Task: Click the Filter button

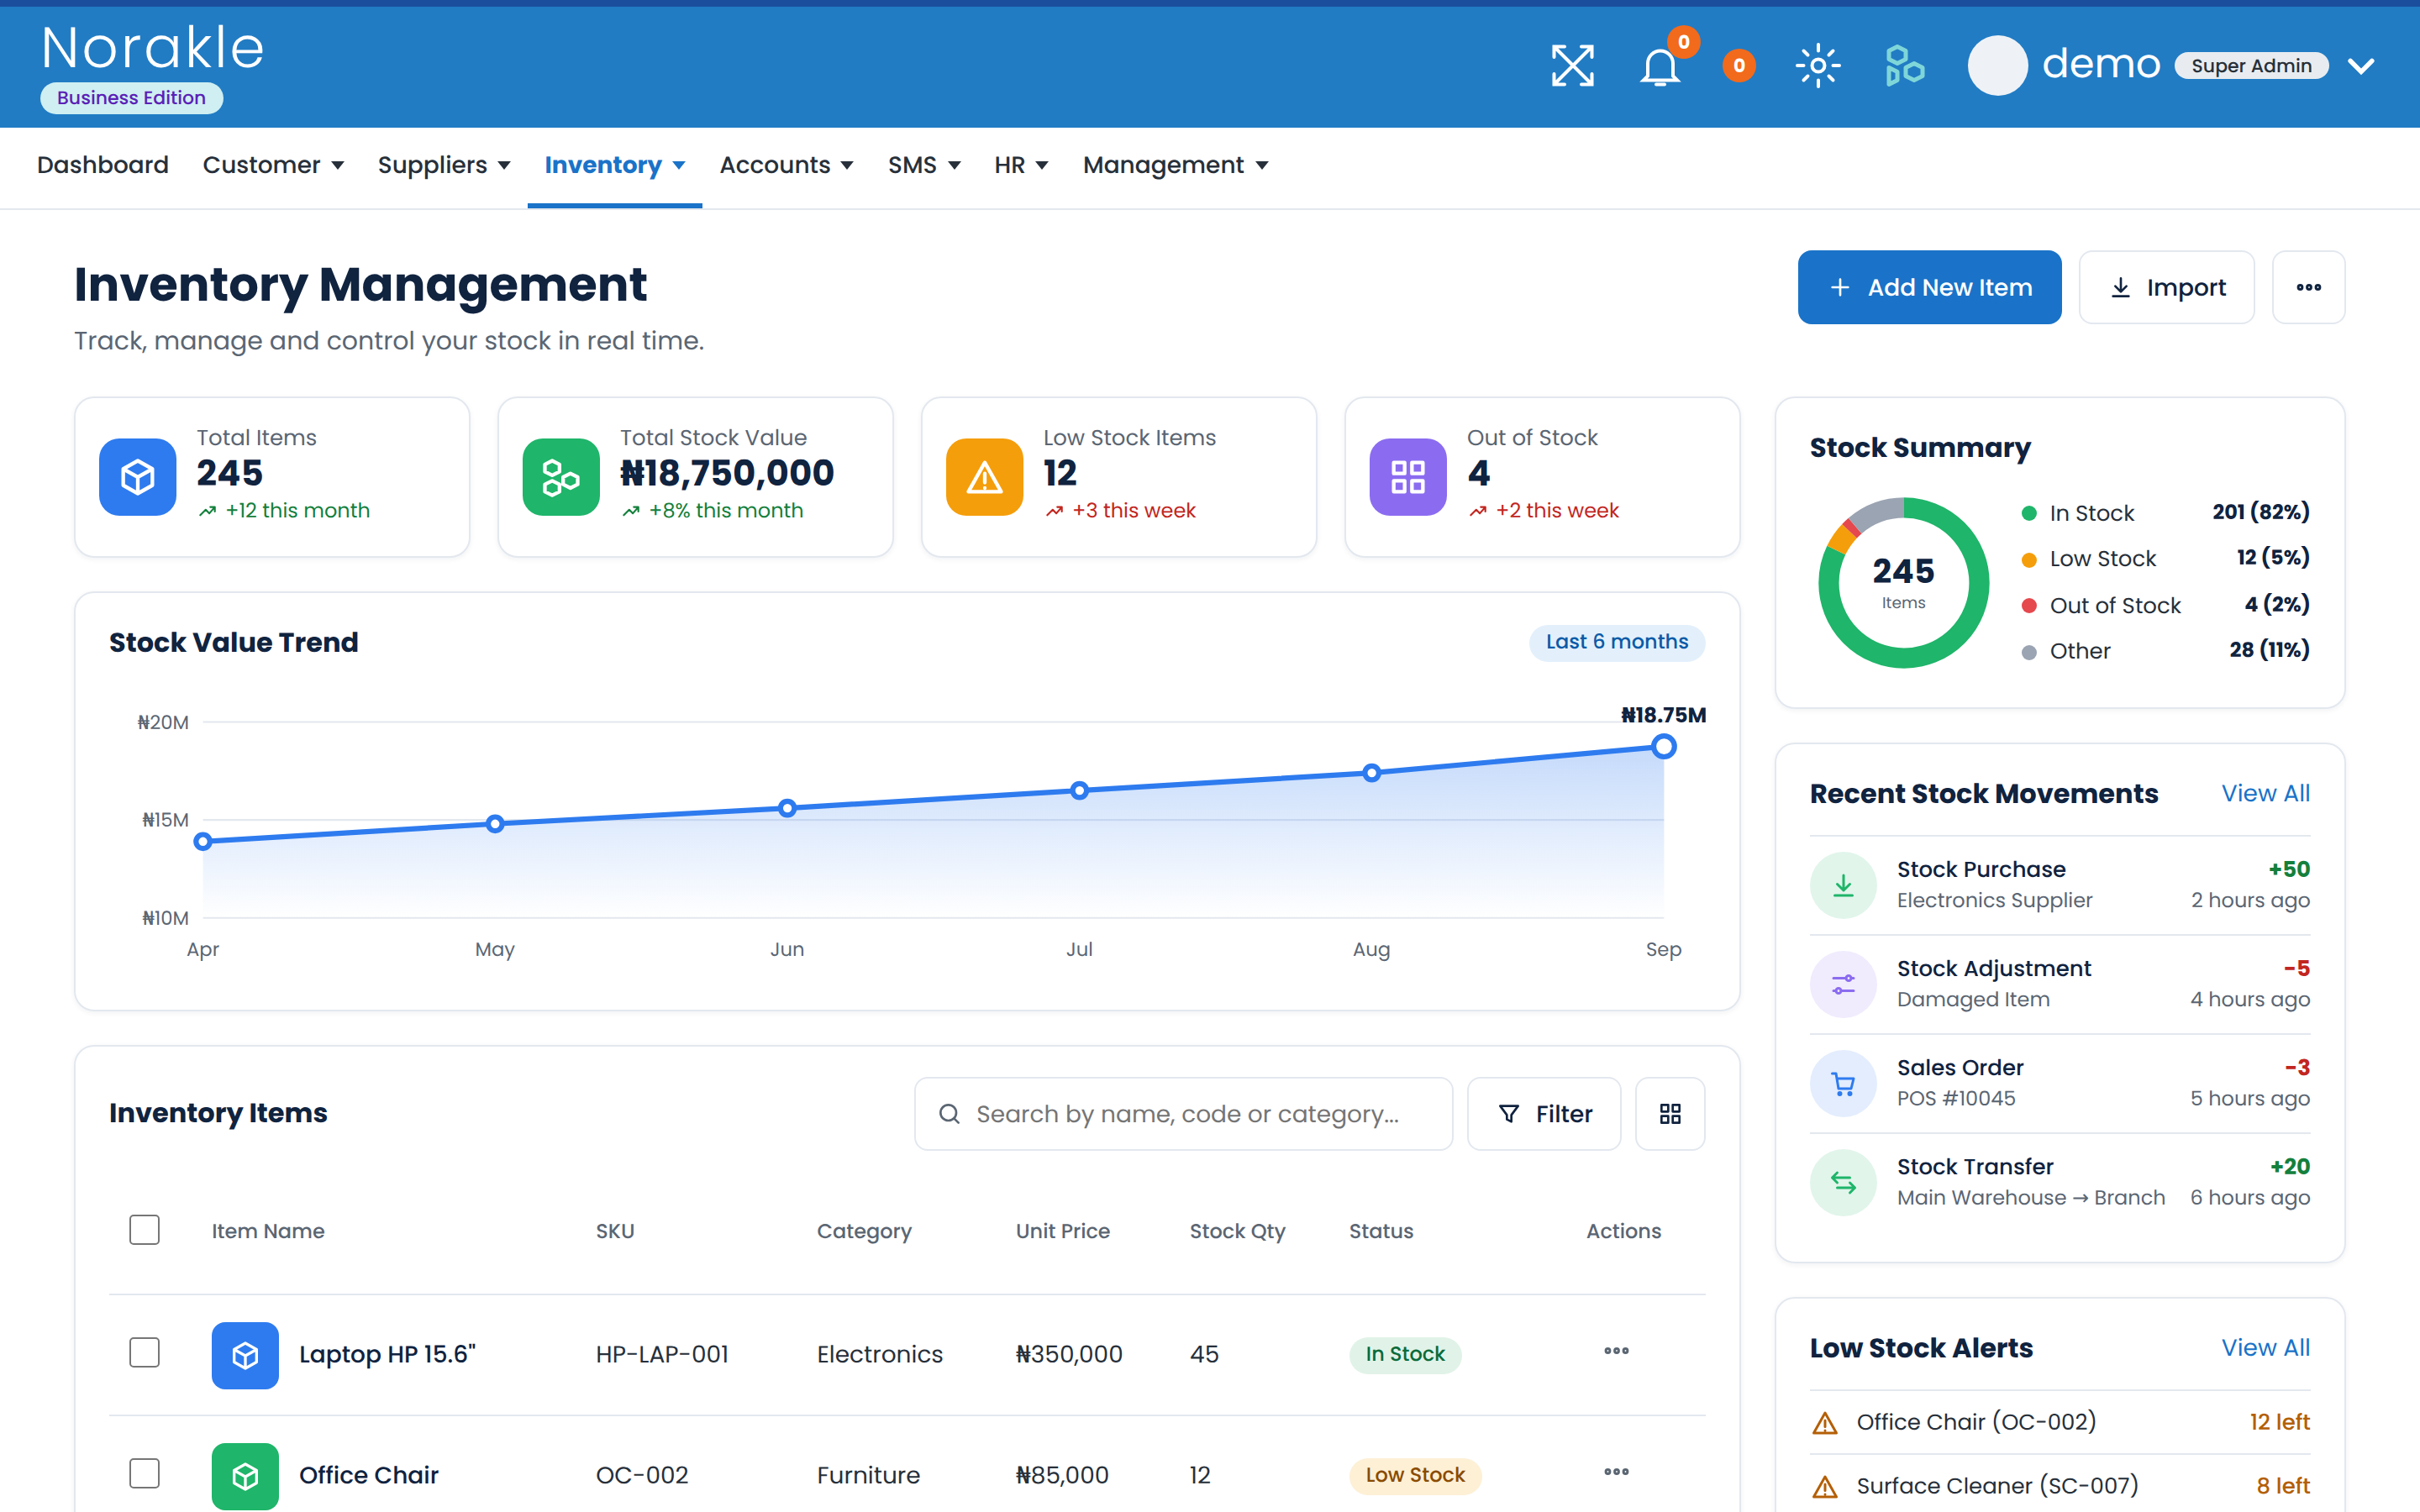Action: click(1543, 1114)
